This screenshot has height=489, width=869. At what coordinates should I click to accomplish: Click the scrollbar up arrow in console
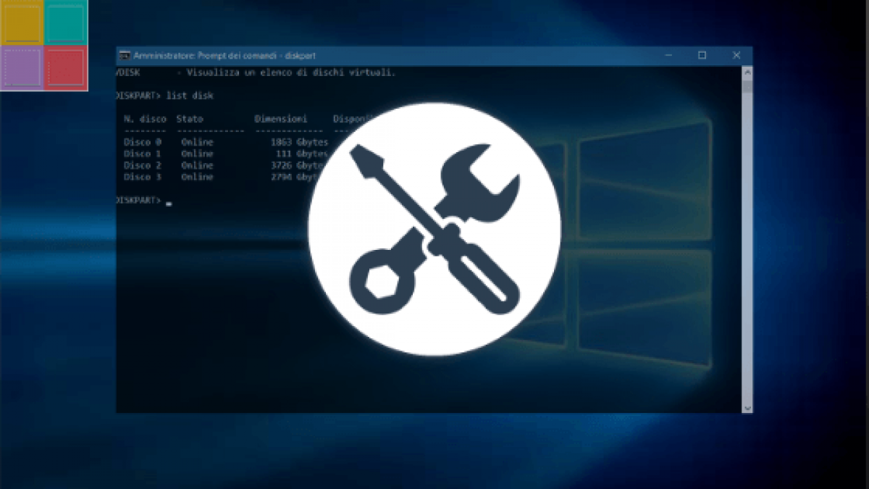pos(747,72)
